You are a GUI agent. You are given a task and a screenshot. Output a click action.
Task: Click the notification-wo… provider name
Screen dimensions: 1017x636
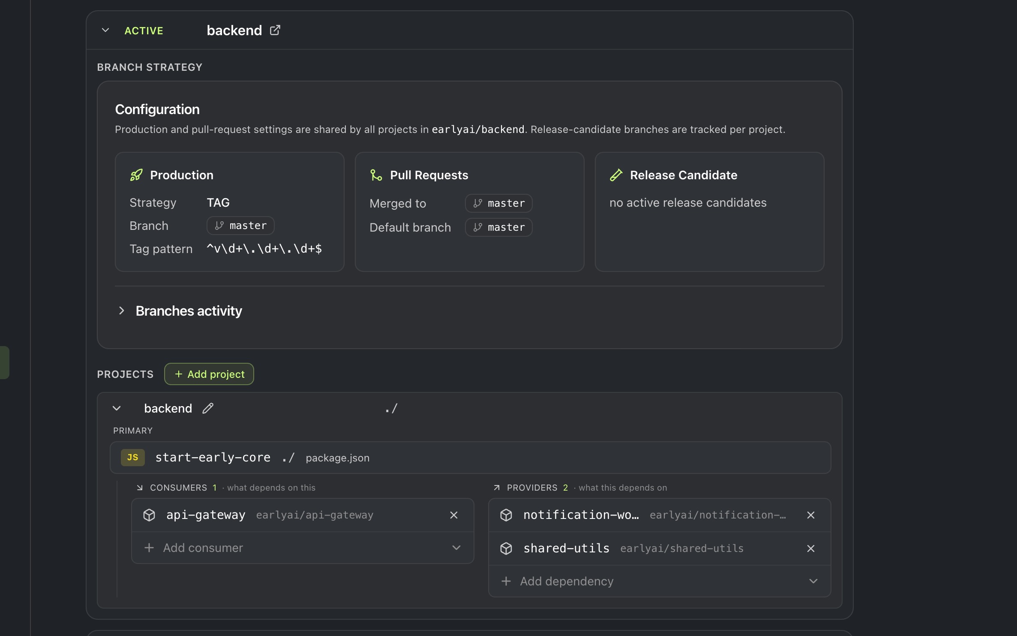581,515
